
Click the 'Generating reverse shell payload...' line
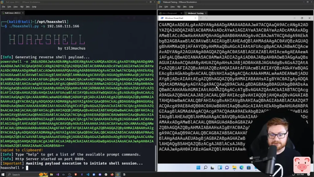[x=52, y=57]
